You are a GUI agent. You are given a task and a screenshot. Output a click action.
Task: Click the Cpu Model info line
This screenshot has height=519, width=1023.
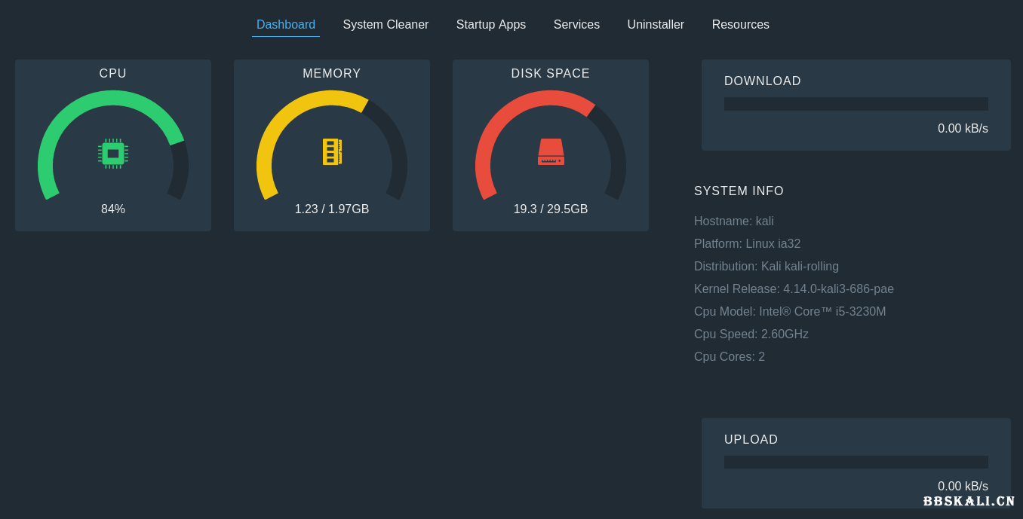click(790, 312)
